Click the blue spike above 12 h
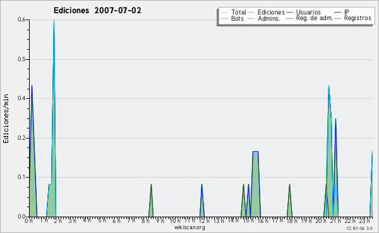 (202, 200)
